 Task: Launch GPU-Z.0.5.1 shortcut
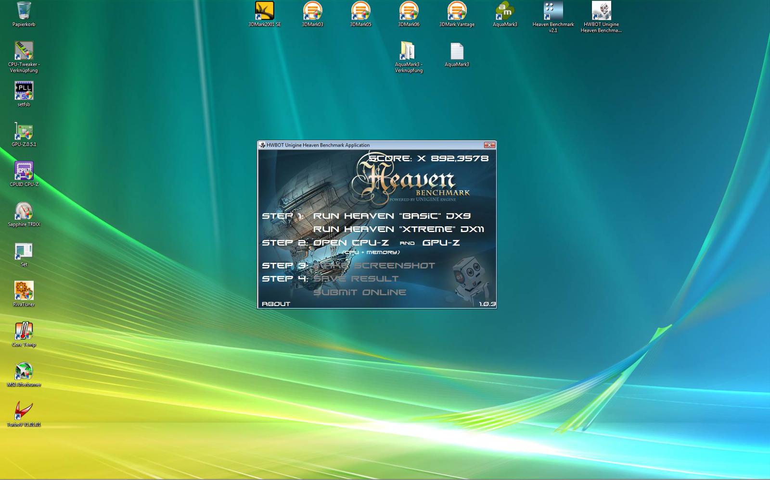(24, 134)
